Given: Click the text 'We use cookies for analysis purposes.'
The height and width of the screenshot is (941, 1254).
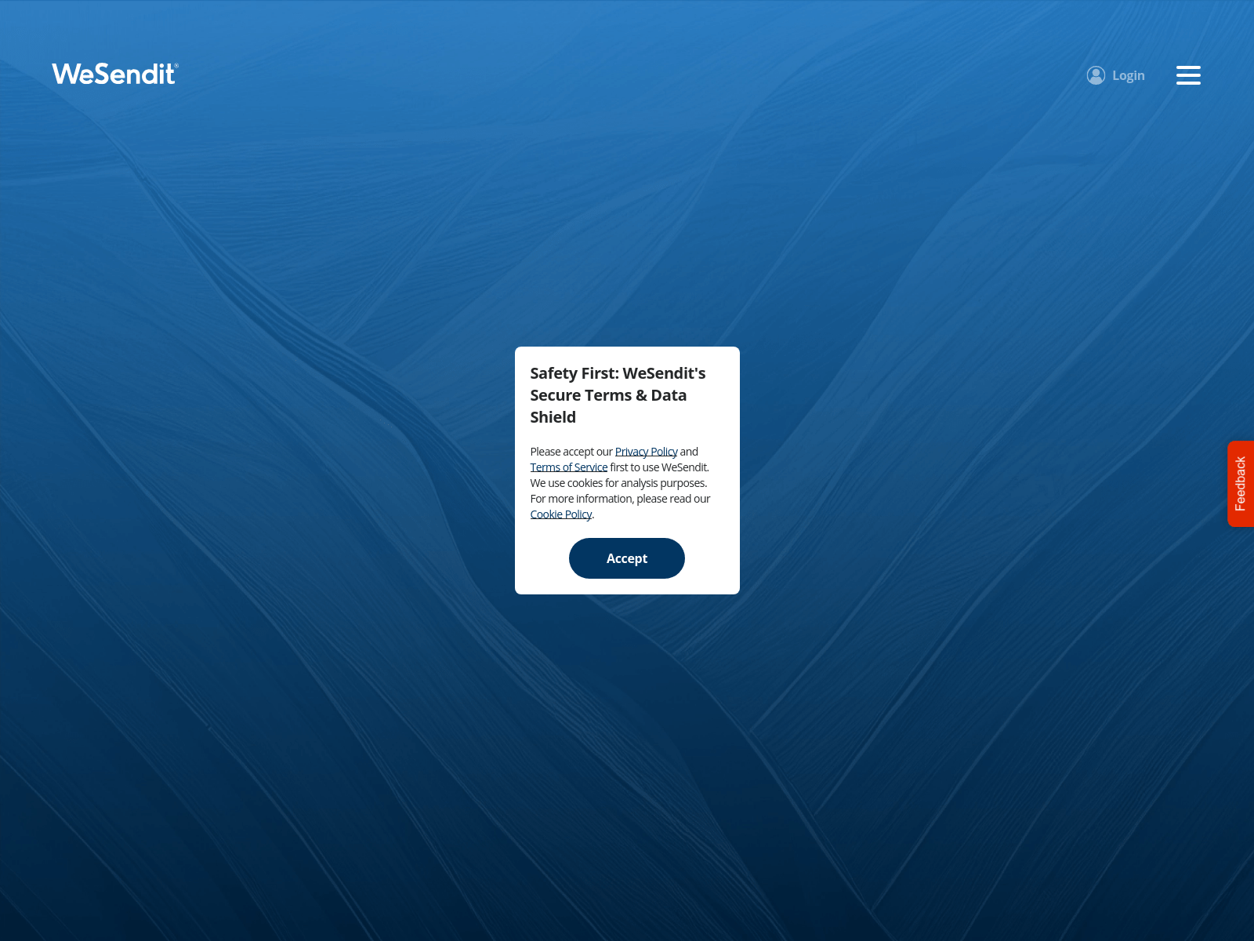Looking at the screenshot, I should (618, 483).
